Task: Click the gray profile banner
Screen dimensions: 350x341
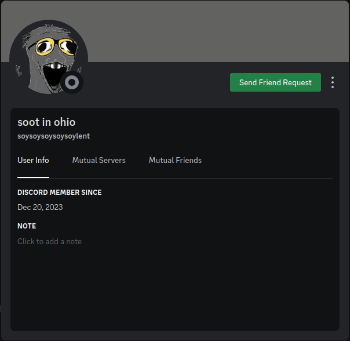Action: point(220,30)
